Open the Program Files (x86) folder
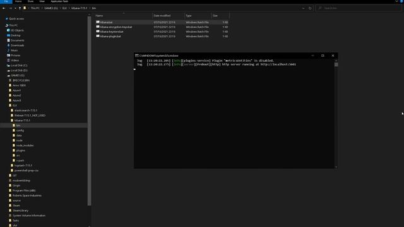Image resolution: width=404 pixels, height=227 pixels. 24,190
